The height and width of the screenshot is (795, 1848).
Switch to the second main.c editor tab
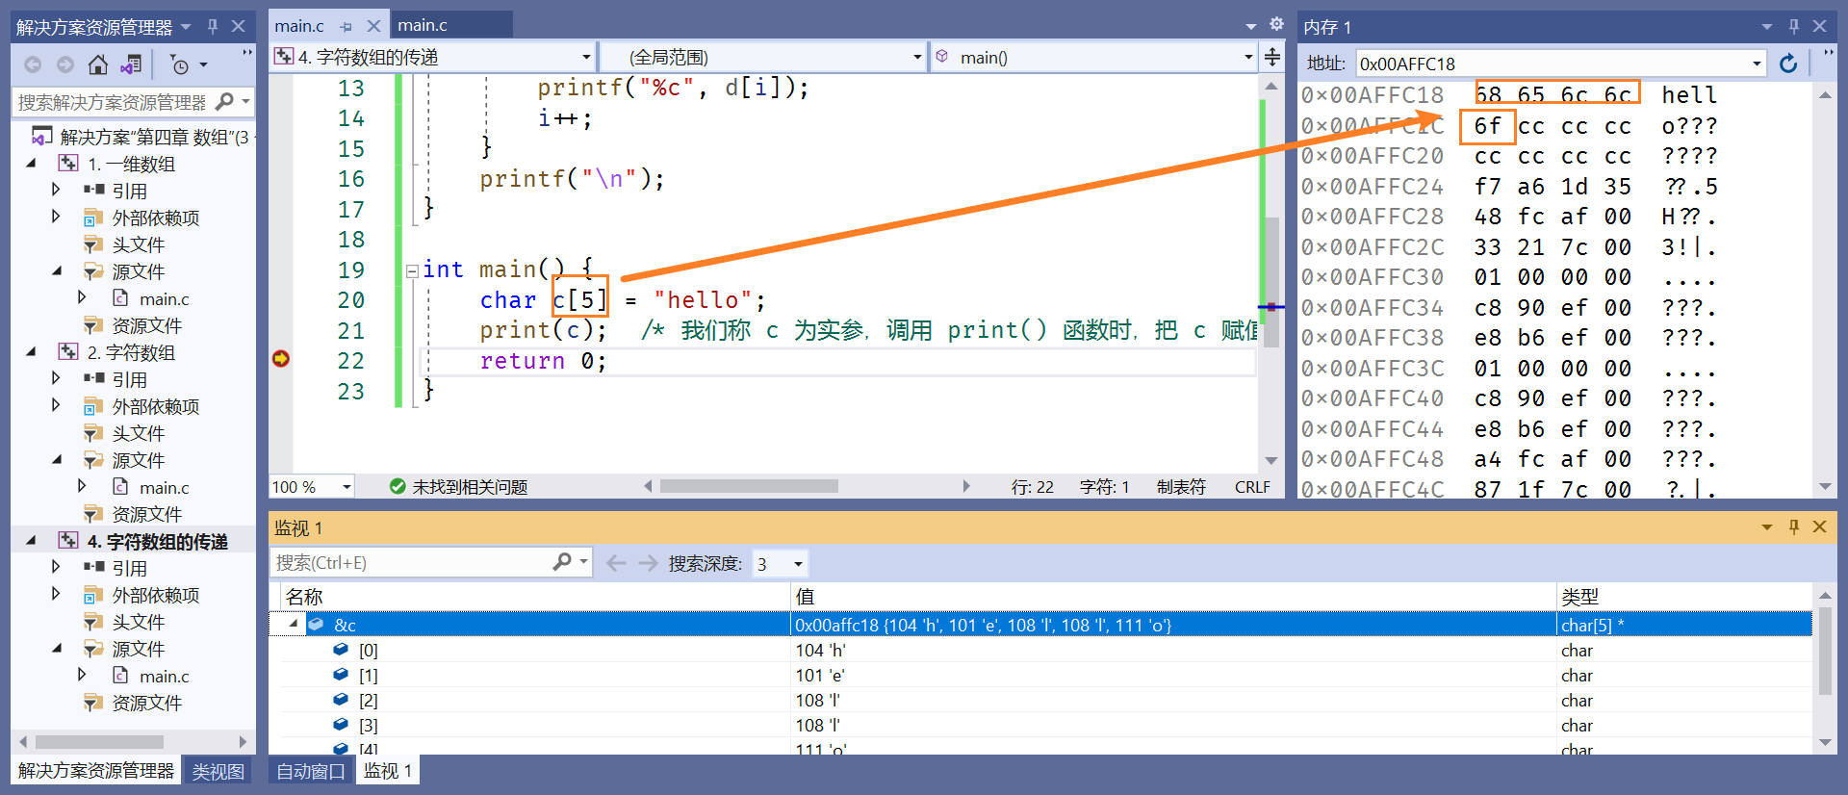point(423,25)
